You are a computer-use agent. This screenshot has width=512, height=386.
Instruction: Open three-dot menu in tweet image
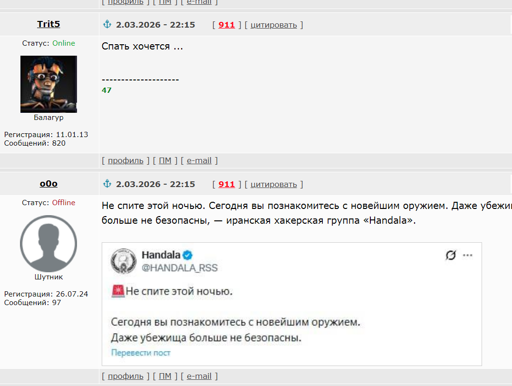pos(468,255)
